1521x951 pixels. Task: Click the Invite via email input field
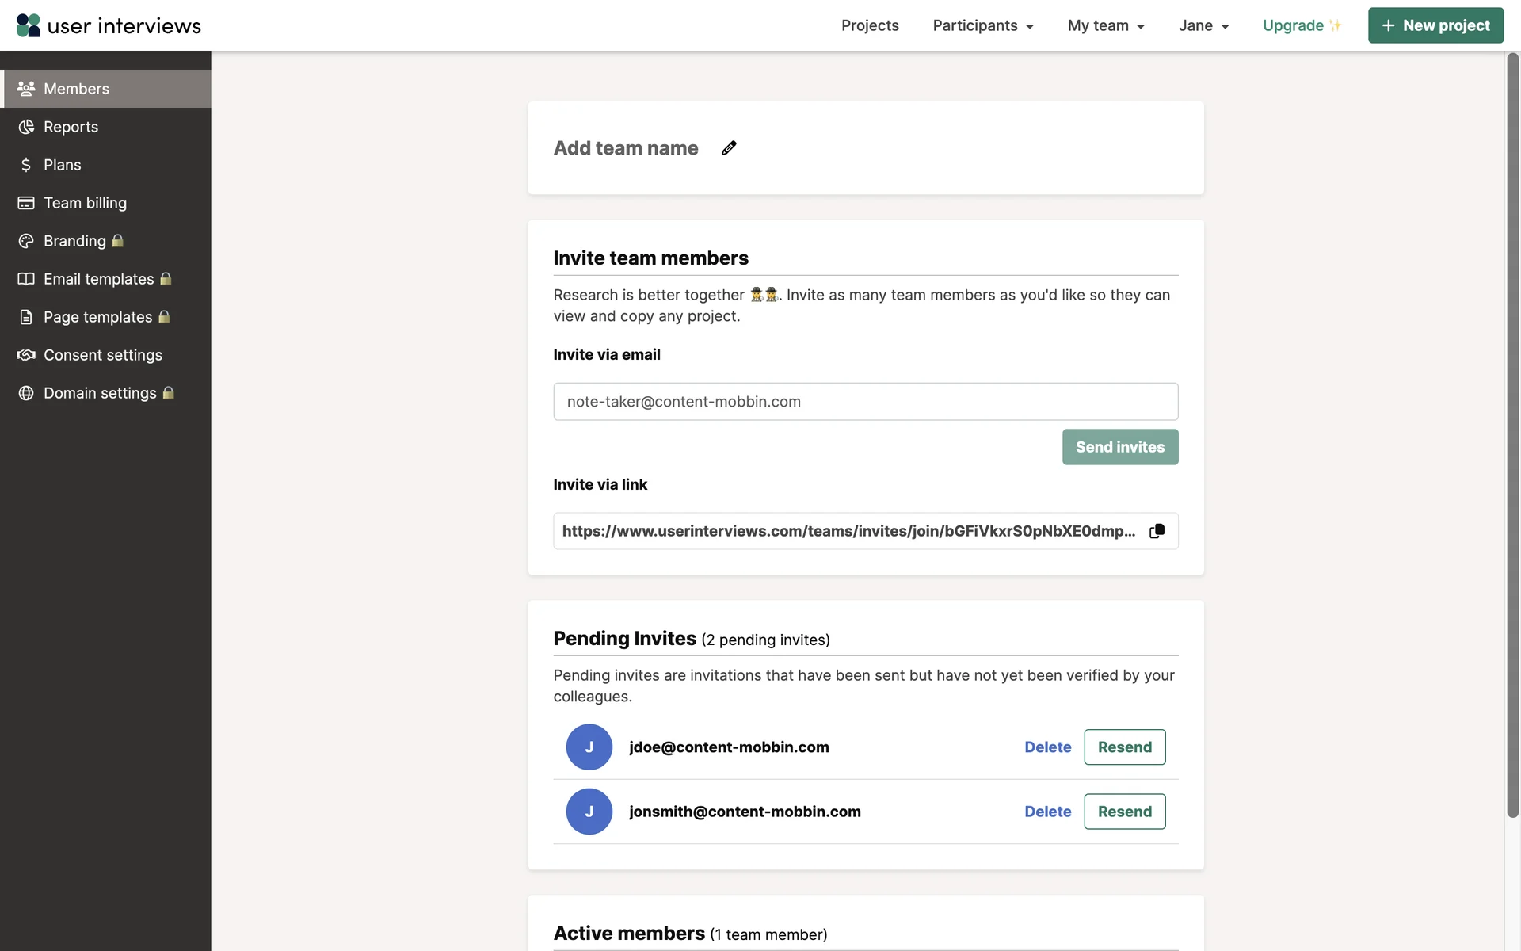coord(865,402)
